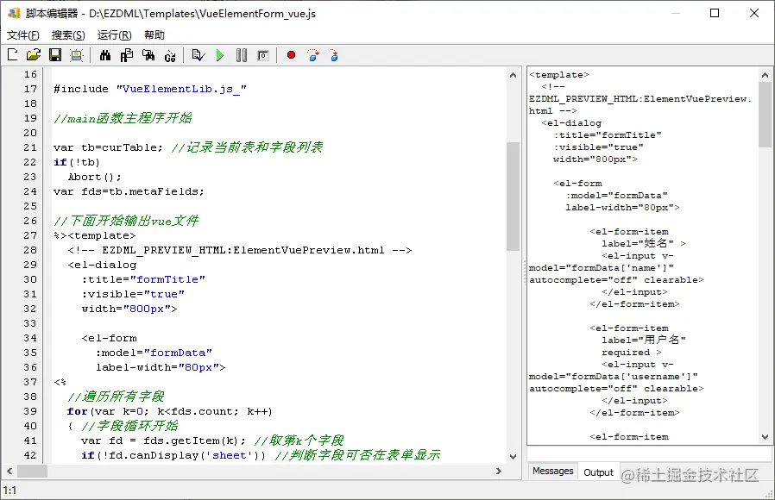
Task: Click the output panel scroll-up arrow
Action: [765, 75]
